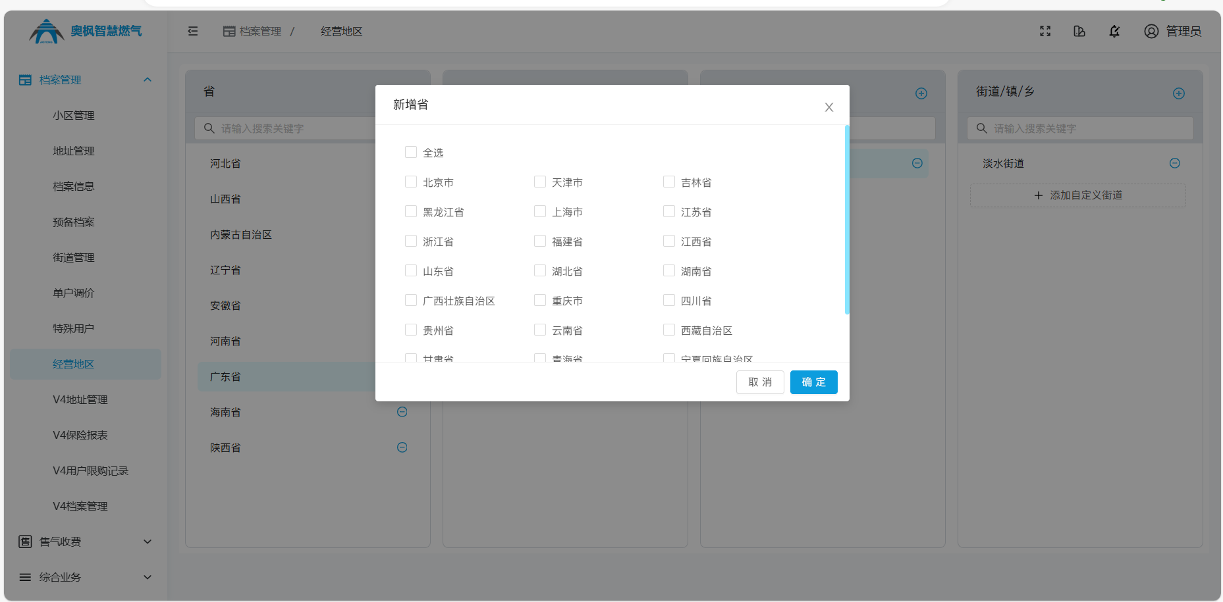The height and width of the screenshot is (602, 1223).
Task: Close the 新增省 dialog with X
Action: [x=829, y=107]
